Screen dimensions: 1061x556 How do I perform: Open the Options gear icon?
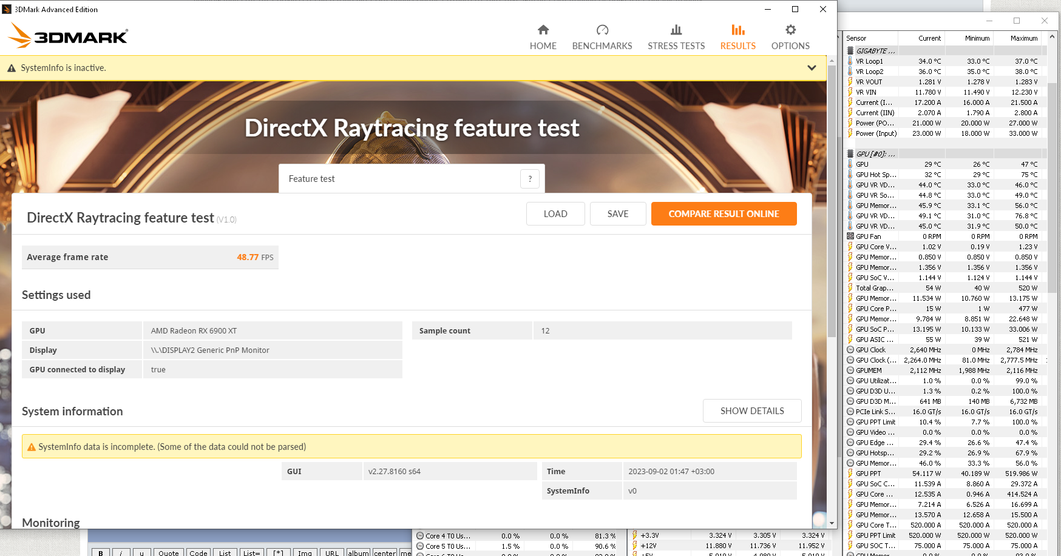[x=790, y=30]
